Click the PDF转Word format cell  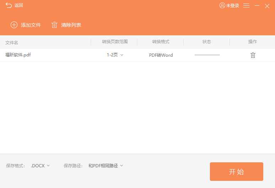click(x=161, y=55)
